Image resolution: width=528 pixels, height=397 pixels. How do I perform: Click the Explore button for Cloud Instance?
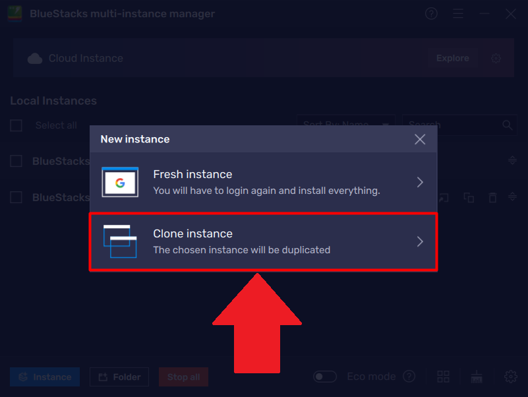coord(453,58)
